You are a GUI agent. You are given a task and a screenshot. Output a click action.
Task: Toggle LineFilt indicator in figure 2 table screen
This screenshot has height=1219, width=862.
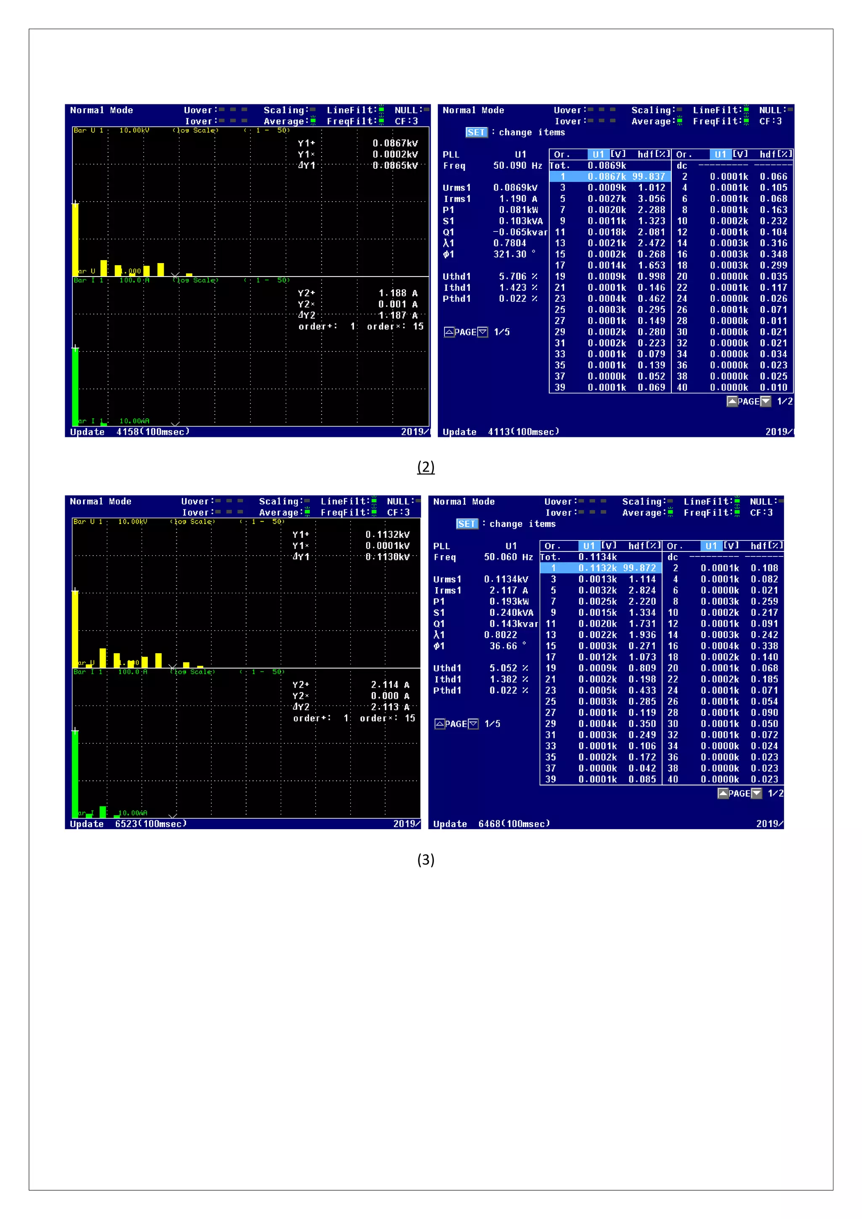[x=746, y=110]
